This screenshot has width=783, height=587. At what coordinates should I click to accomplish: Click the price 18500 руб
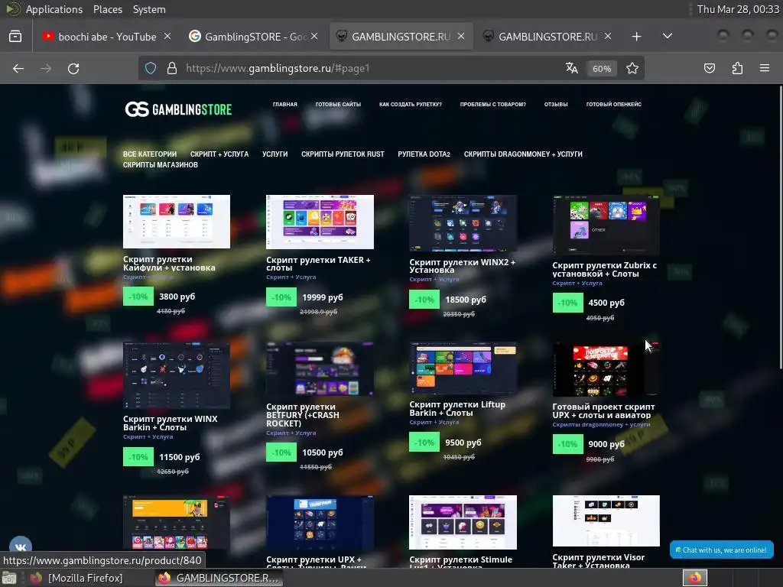(466, 300)
